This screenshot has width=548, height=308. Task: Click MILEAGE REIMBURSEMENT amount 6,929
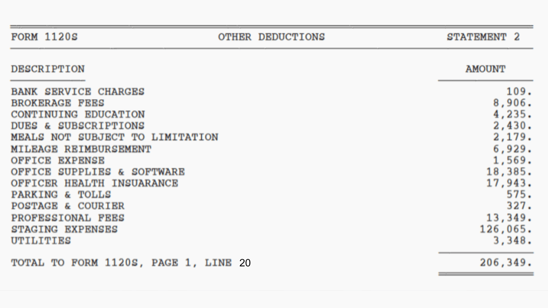click(x=512, y=149)
